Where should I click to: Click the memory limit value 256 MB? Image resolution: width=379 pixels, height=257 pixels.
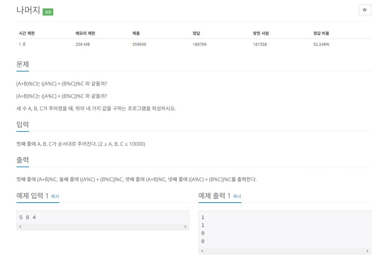click(83, 44)
